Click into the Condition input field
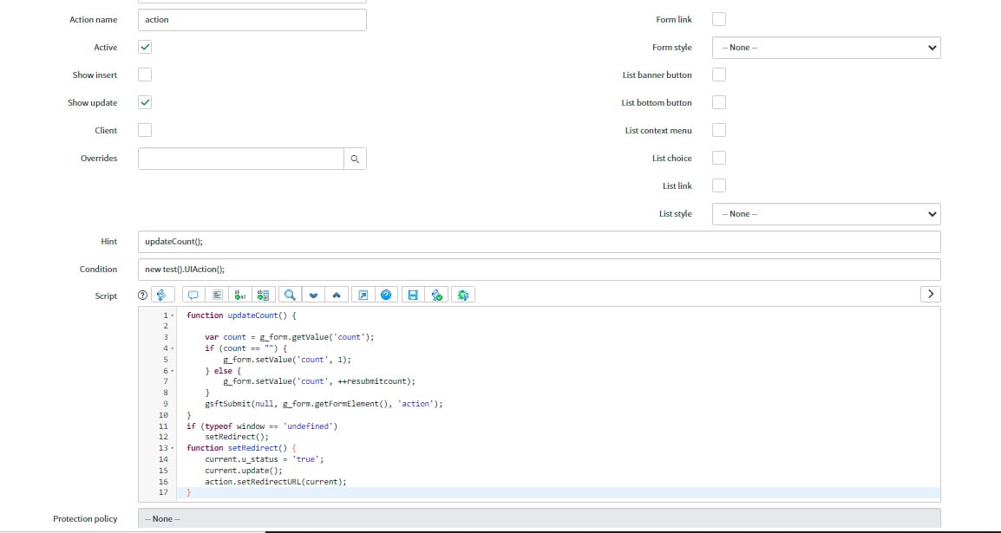Image resolution: width=1001 pixels, height=533 pixels. coord(538,270)
